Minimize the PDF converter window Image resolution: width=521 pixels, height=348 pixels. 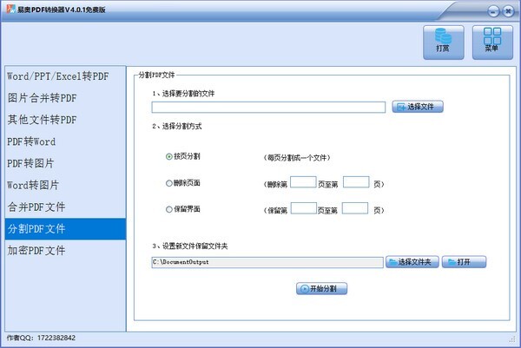pyautogui.click(x=493, y=11)
